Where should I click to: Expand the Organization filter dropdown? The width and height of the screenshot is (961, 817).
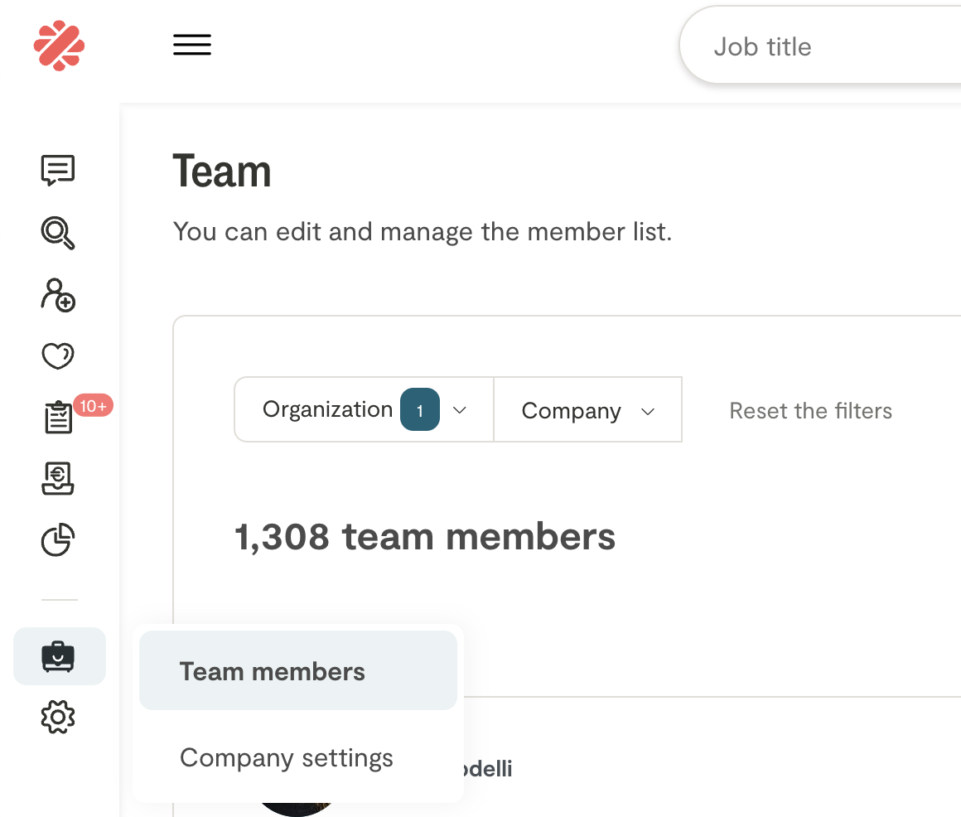[365, 410]
